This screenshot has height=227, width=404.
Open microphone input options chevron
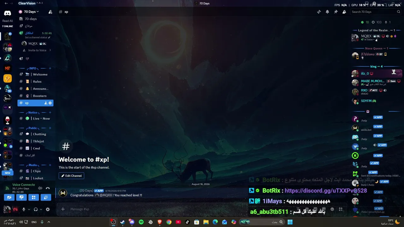tap(29, 209)
